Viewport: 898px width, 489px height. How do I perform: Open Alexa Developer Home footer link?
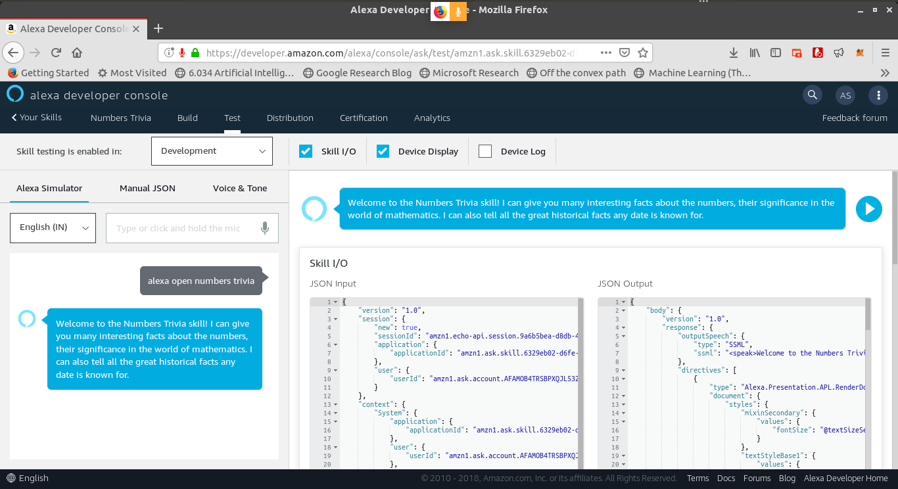coord(845,478)
